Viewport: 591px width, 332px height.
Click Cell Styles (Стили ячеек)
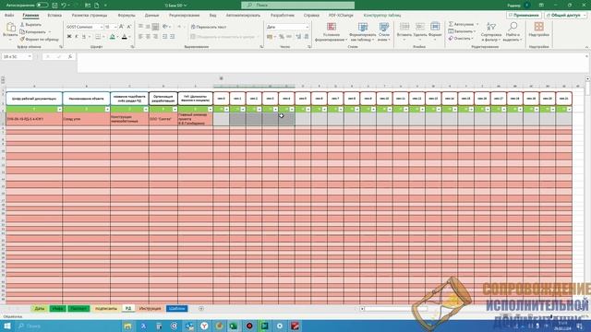(x=384, y=31)
